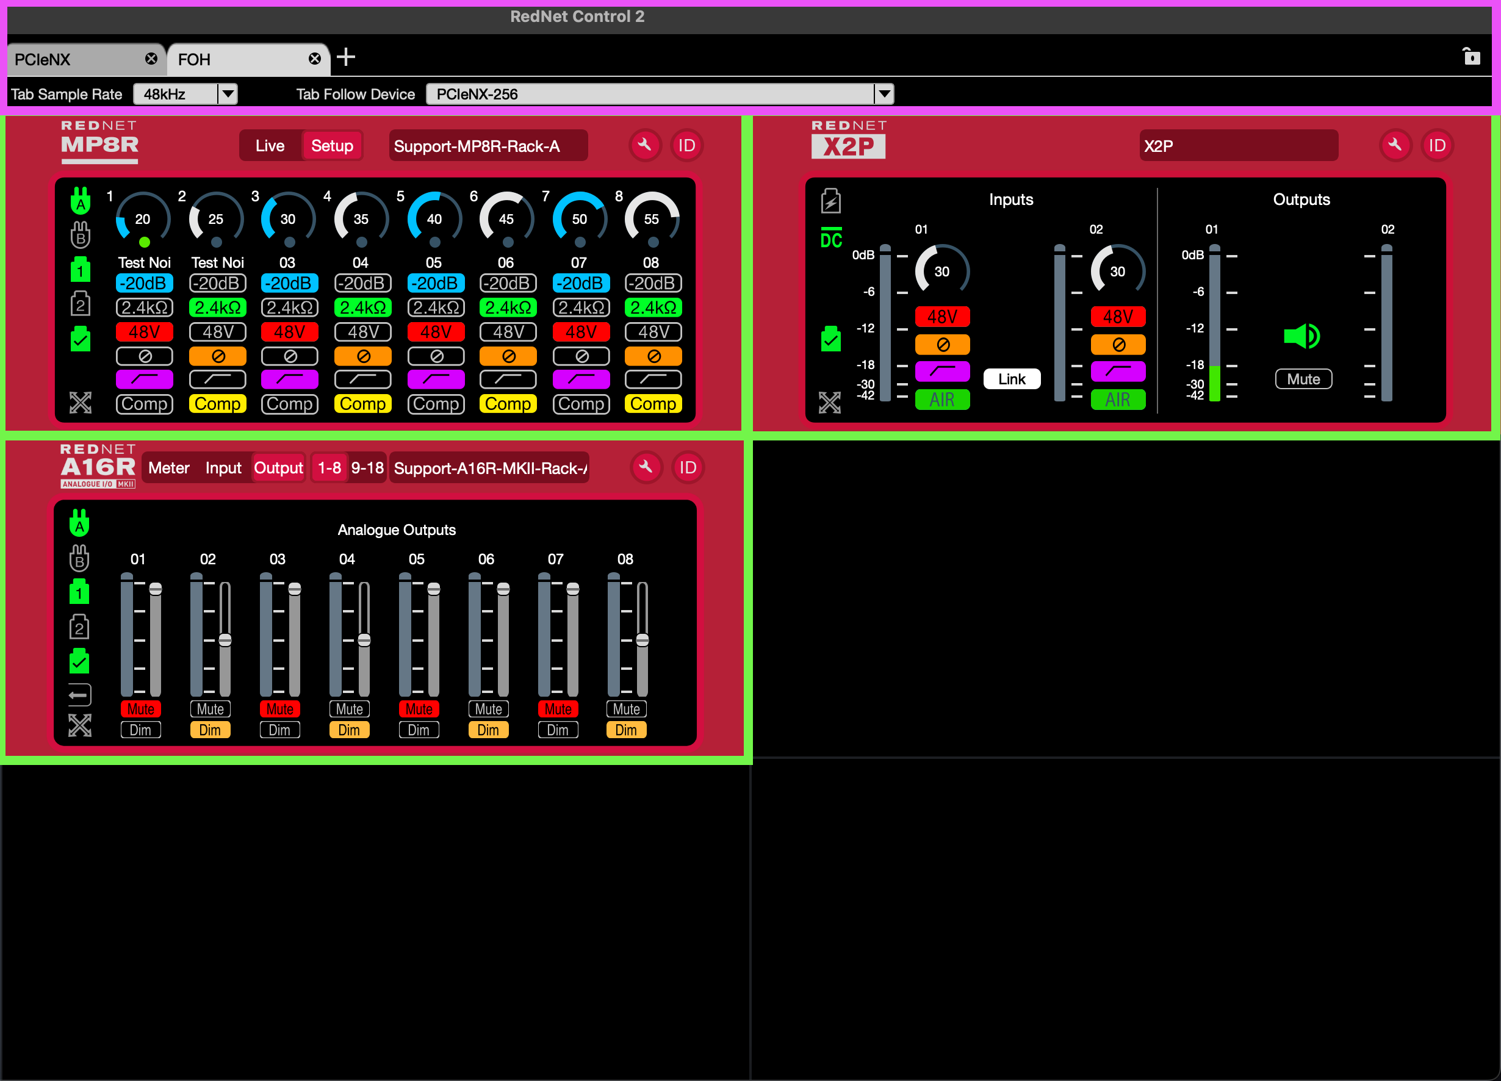Toggle -20dB pad on MP8R channel 4
This screenshot has width=1501, height=1081.
click(362, 283)
